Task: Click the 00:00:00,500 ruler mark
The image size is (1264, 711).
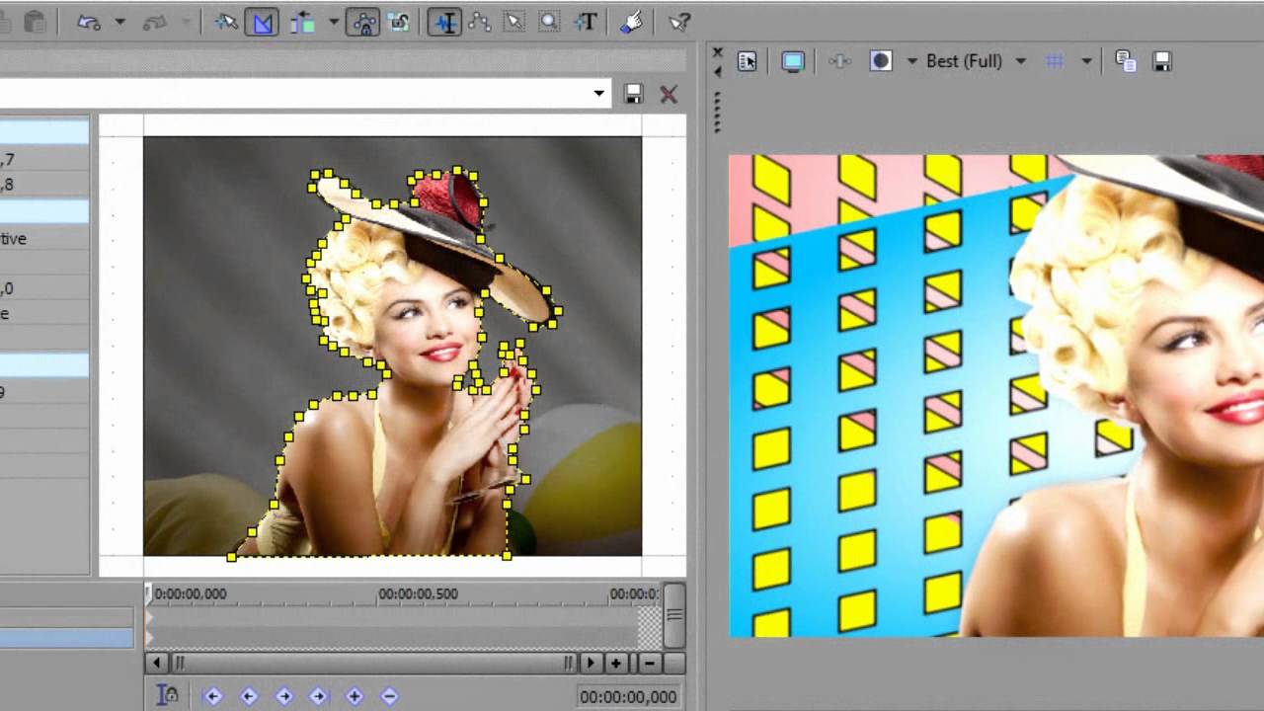Action: coord(418,593)
